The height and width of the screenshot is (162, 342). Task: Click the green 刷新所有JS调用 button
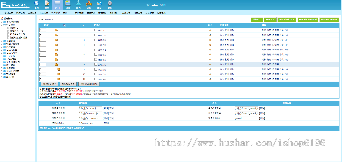click(x=329, y=20)
